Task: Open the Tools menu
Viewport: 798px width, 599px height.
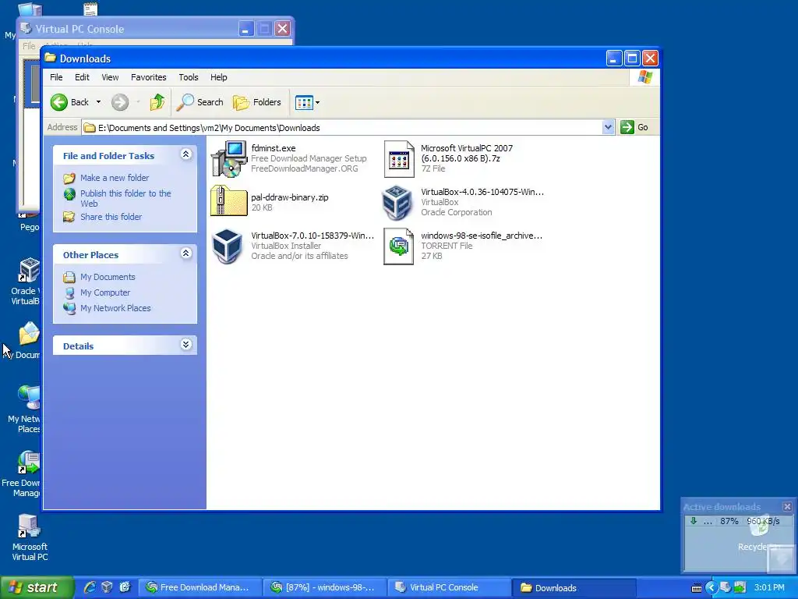Action: 189,77
